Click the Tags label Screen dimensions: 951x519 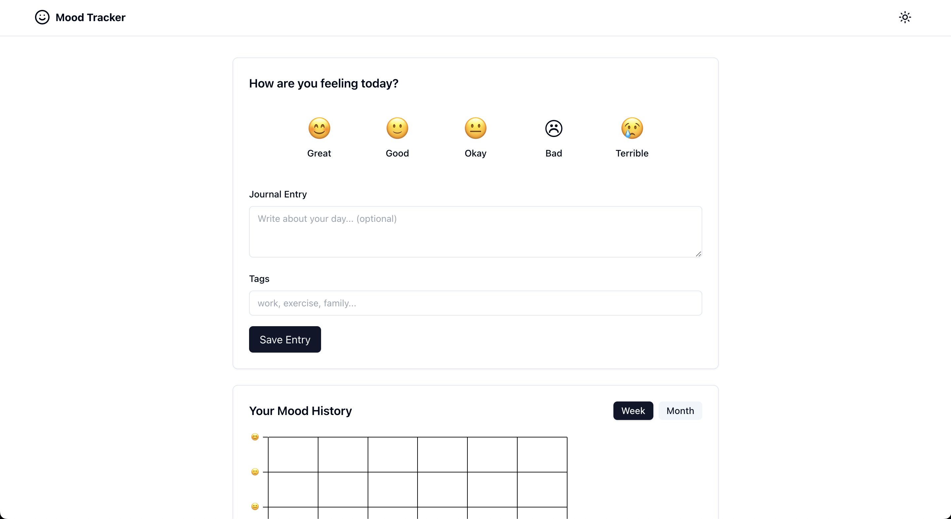pyautogui.click(x=259, y=279)
